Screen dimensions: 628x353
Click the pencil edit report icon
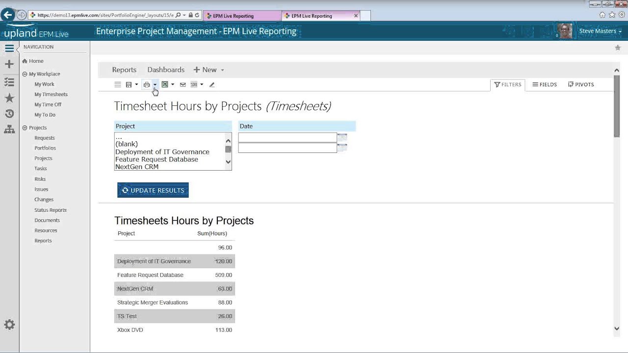tap(212, 85)
